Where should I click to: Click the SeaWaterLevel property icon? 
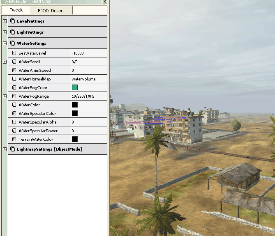point(14,53)
